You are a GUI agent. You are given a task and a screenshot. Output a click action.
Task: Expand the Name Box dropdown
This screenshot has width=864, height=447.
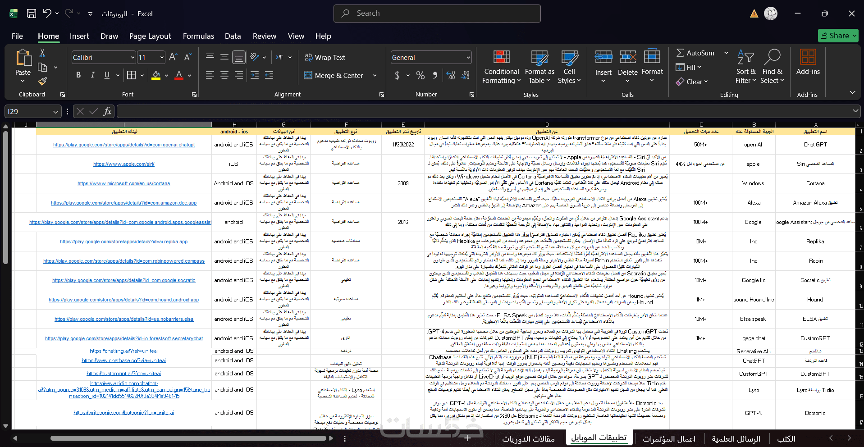[55, 111]
